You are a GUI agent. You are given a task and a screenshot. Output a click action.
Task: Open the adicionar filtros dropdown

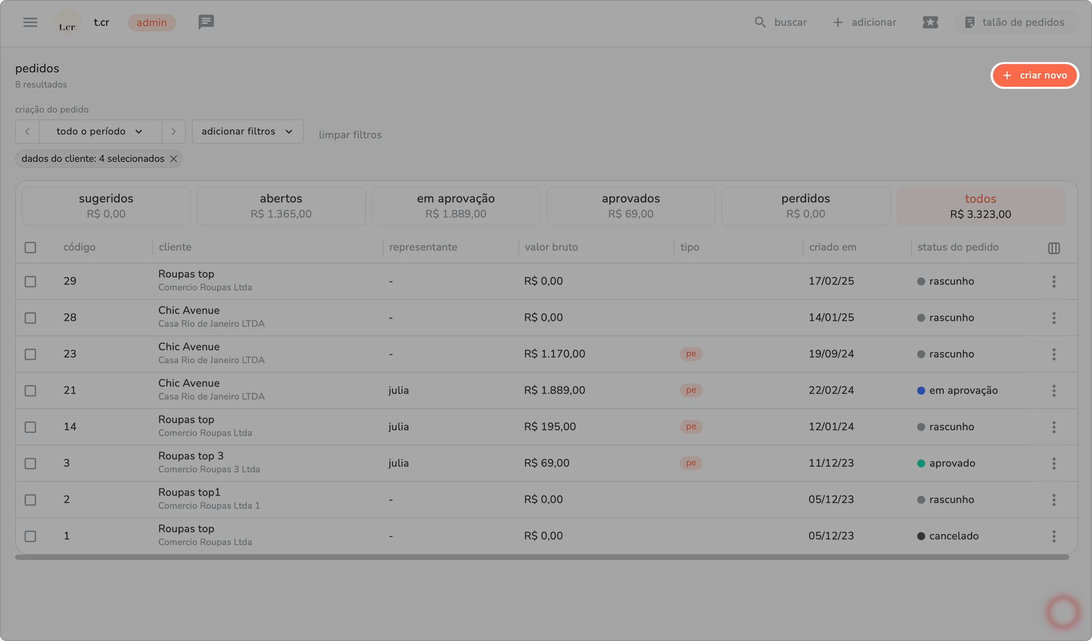[x=247, y=132]
